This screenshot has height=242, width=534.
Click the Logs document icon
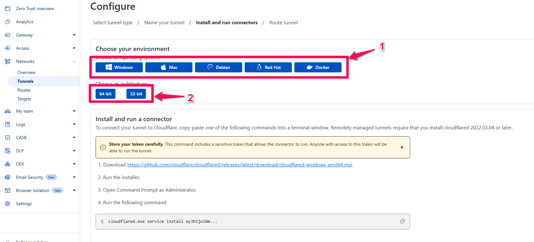pyautogui.click(x=8, y=124)
